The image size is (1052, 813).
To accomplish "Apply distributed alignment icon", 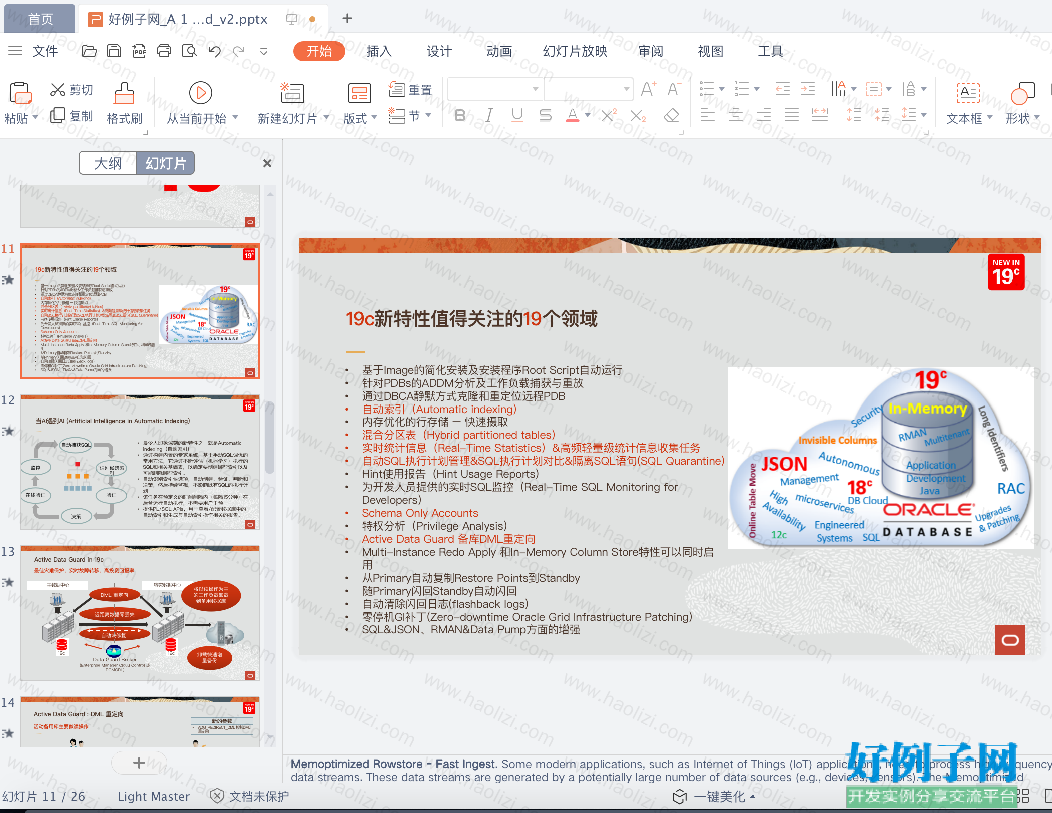I will [x=820, y=116].
